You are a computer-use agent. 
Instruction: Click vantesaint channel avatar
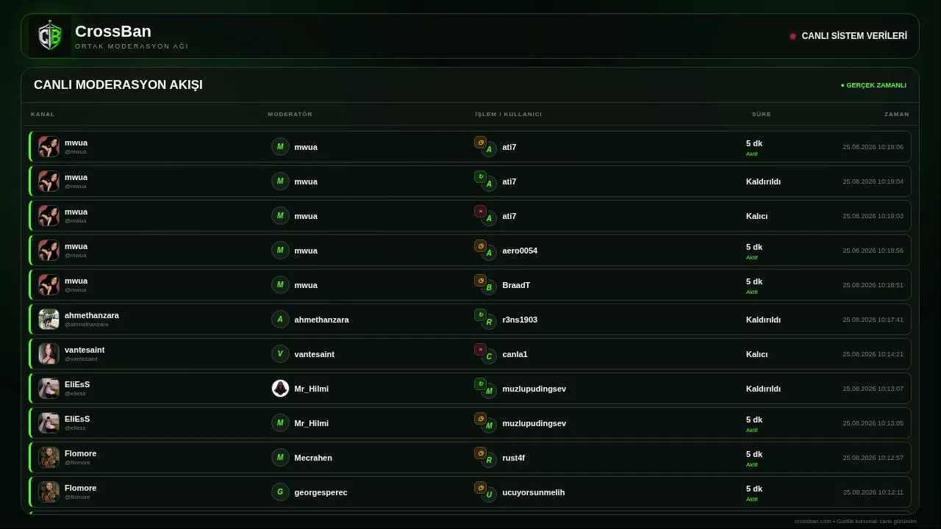pos(49,354)
